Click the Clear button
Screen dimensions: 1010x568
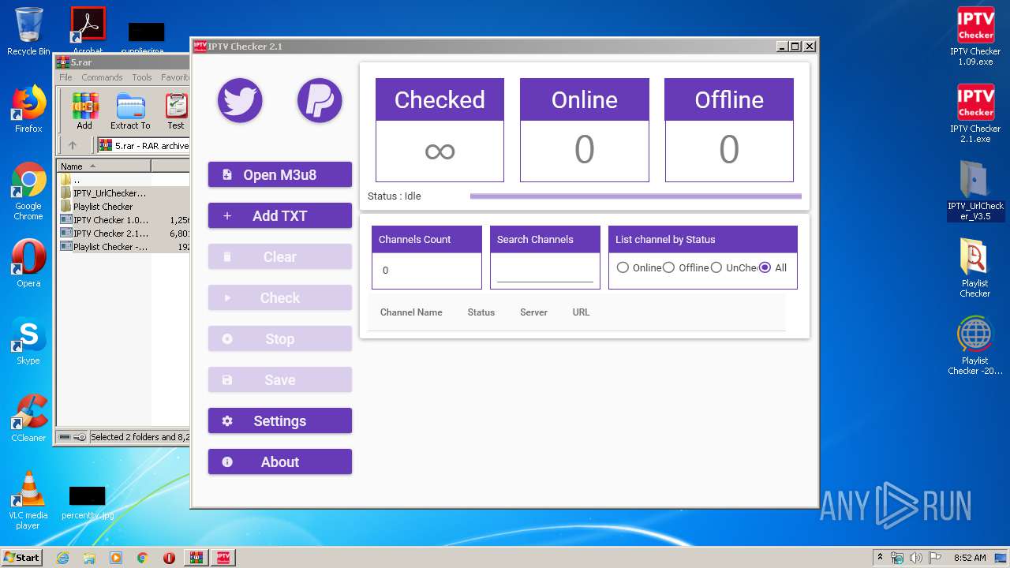(280, 256)
